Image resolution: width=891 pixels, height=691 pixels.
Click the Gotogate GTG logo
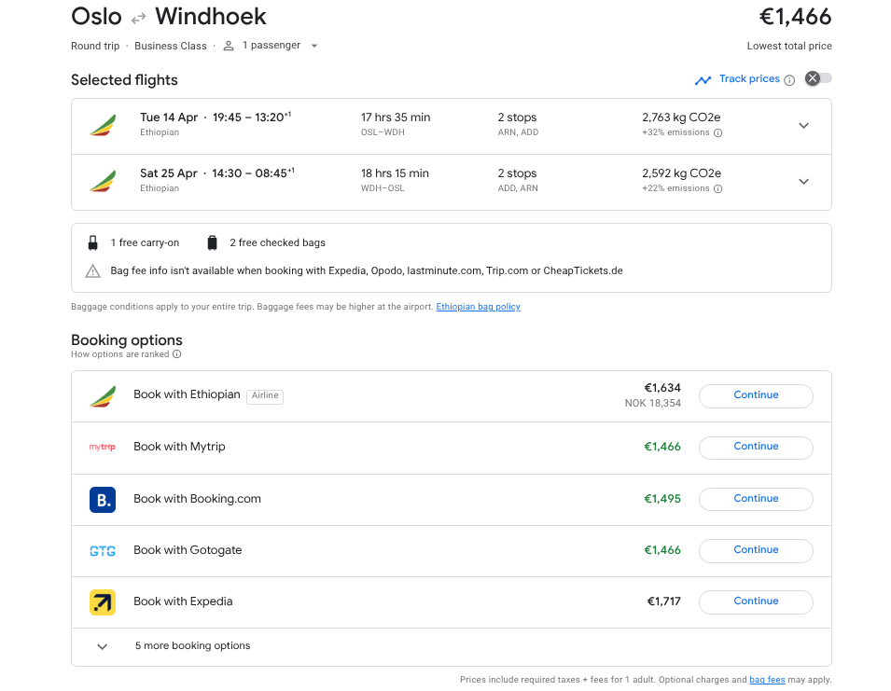tap(103, 551)
